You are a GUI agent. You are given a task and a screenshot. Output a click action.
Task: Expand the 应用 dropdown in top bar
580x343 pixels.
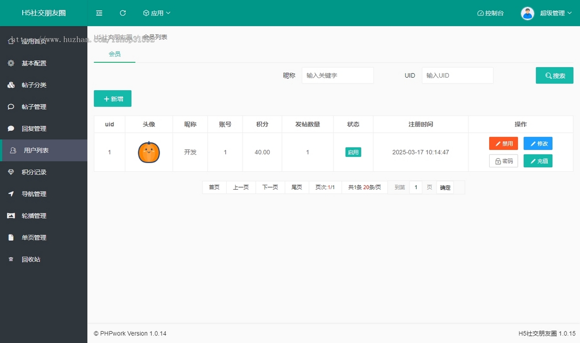pos(157,13)
